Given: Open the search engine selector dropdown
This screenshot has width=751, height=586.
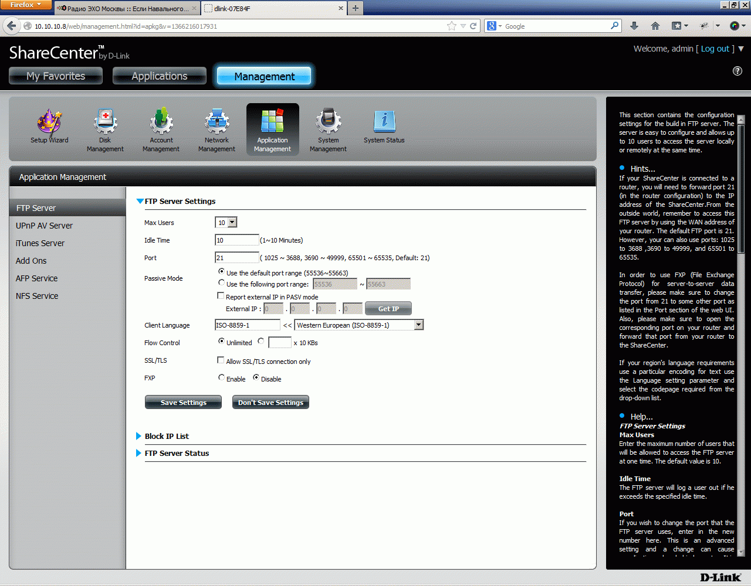Looking at the screenshot, I should (x=494, y=26).
